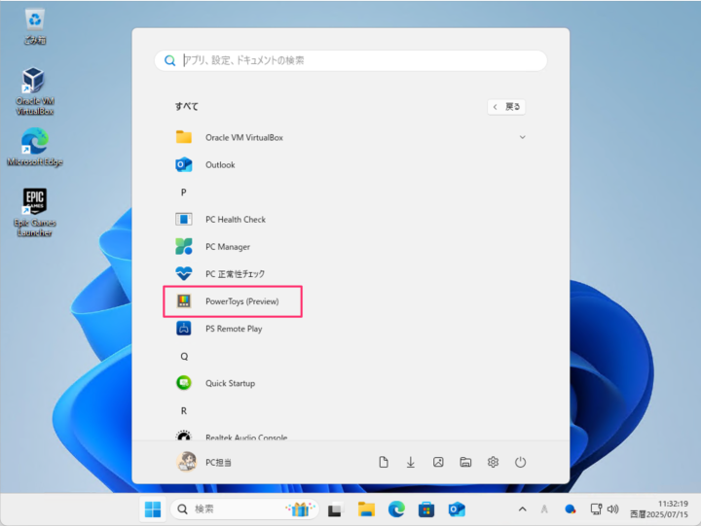Click the network icon in system tray
Viewport: 701px width, 526px height.
[596, 509]
